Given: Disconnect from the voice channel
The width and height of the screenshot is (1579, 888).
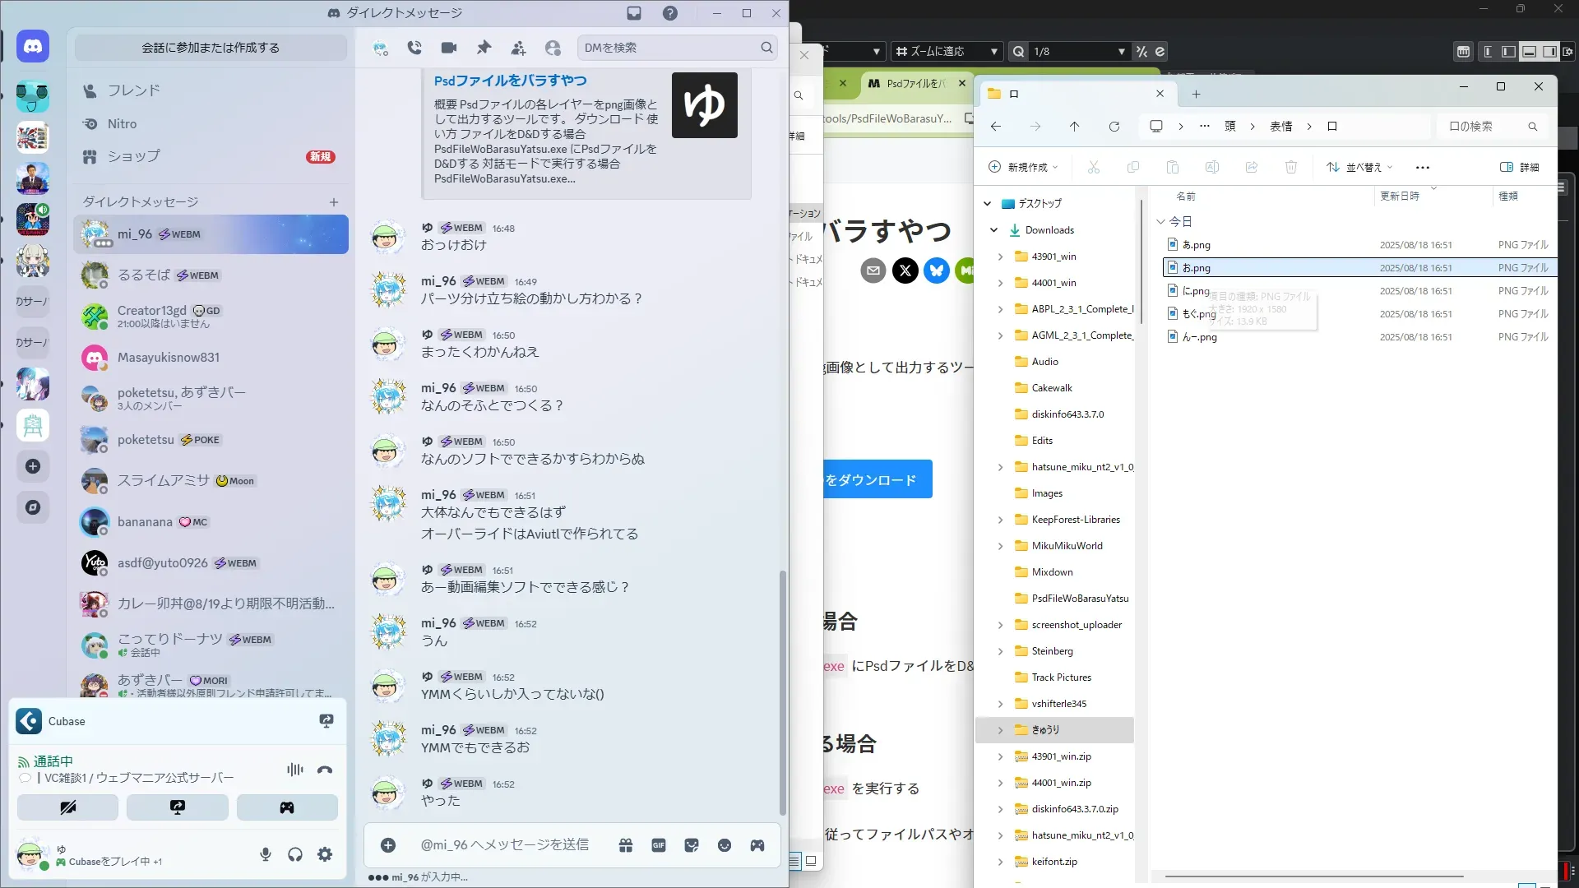Looking at the screenshot, I should tap(325, 770).
